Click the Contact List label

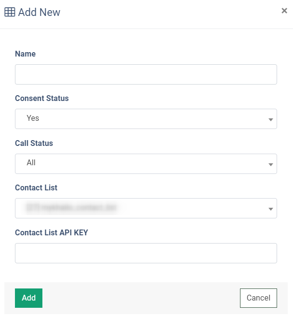point(36,187)
